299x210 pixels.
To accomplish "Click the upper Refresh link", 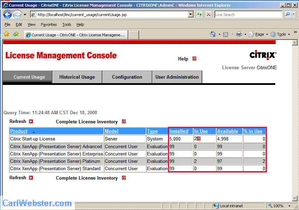I will (18, 122).
